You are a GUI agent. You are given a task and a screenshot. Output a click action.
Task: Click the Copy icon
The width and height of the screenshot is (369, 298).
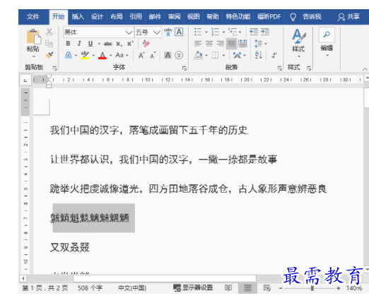[49, 44]
